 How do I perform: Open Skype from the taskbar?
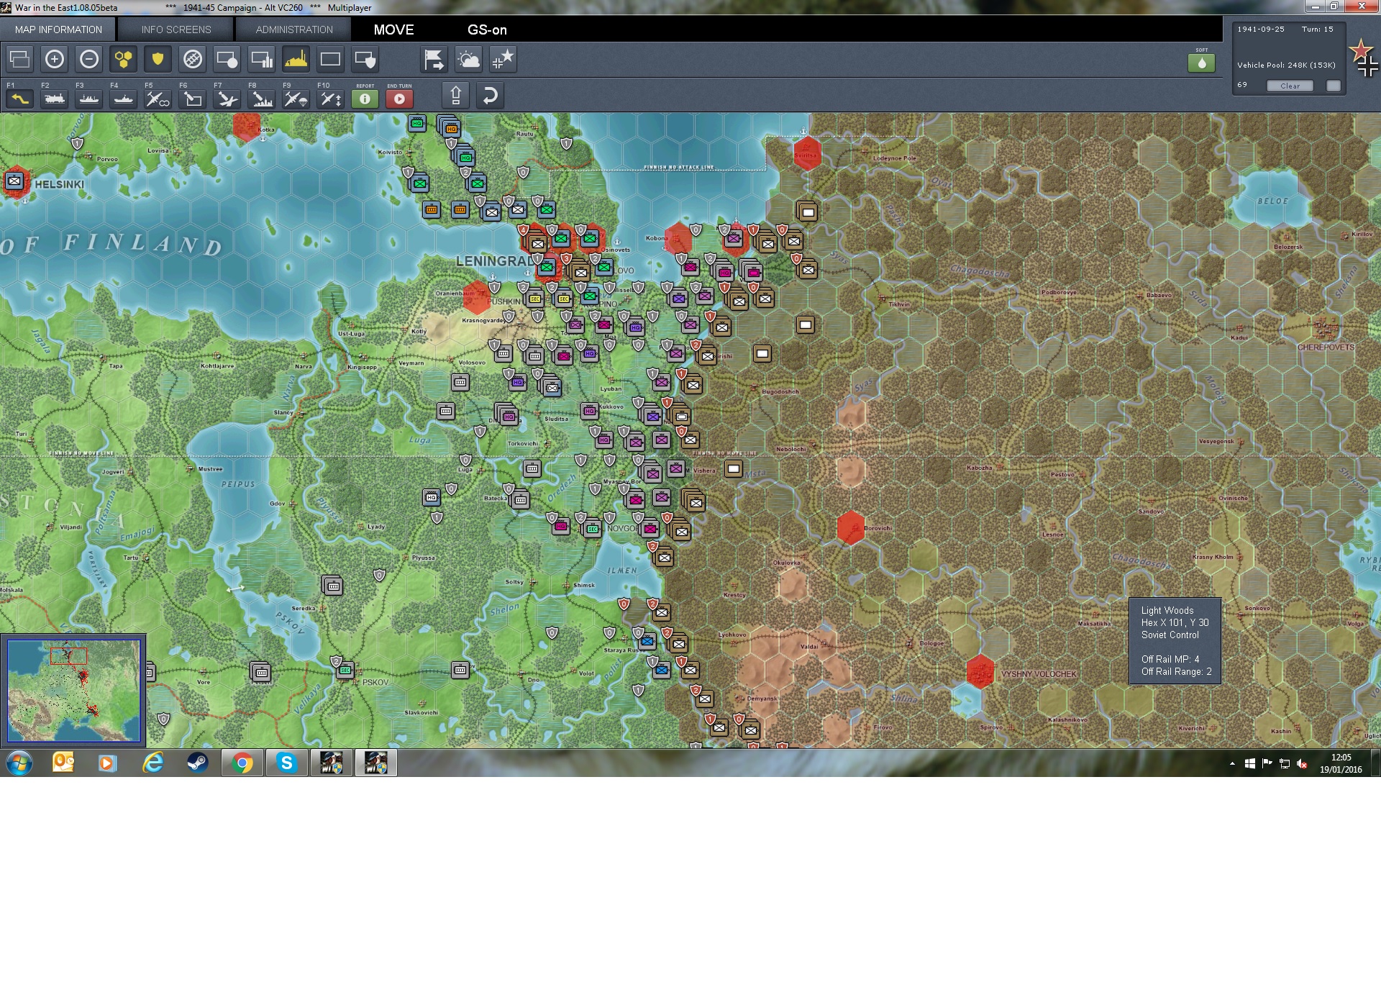coord(287,763)
